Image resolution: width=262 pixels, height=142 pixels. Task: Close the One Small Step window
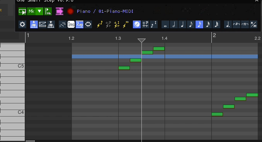[x=257, y=1]
